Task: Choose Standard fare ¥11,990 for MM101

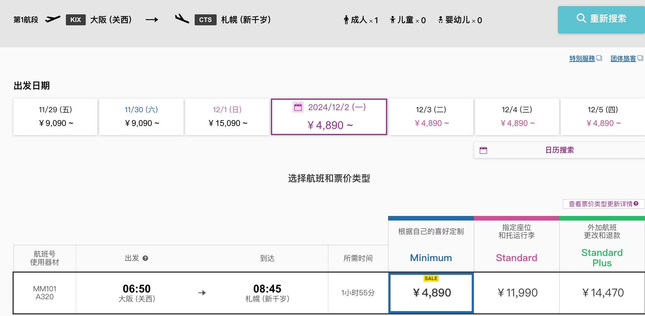Action: click(x=517, y=293)
